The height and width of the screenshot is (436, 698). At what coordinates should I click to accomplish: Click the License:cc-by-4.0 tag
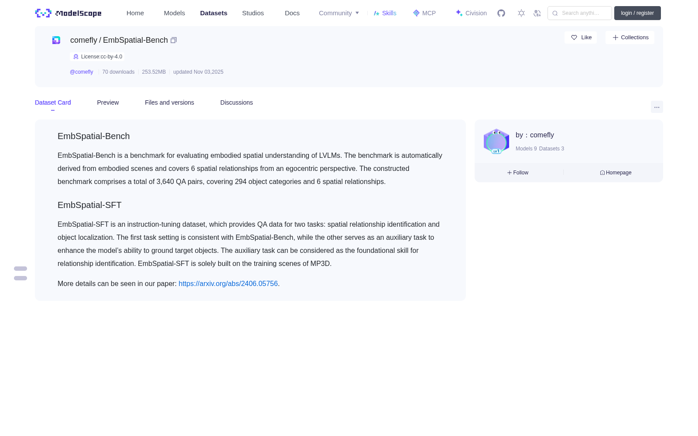coord(97,57)
